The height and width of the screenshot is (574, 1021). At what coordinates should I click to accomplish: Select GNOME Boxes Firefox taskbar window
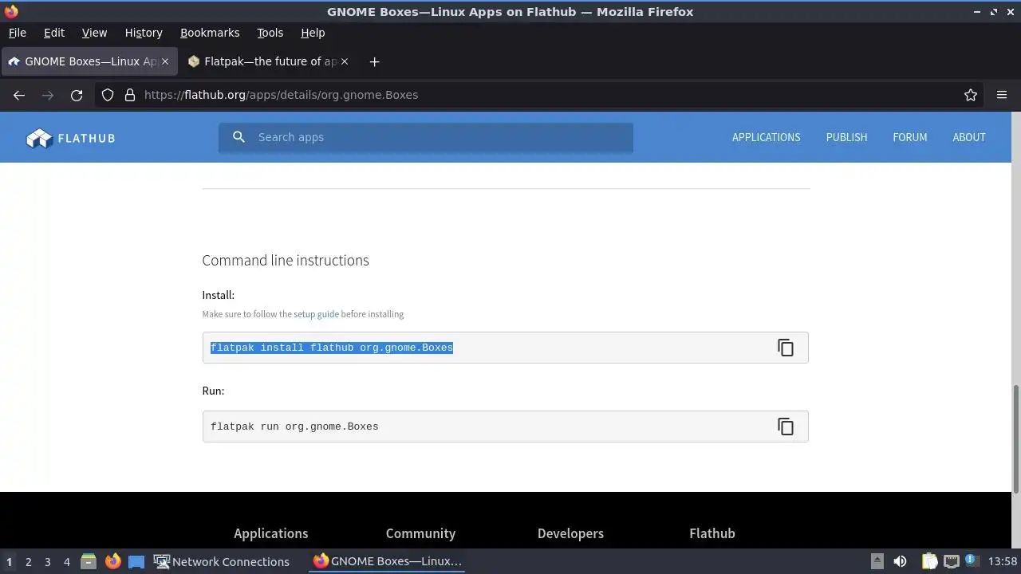(x=388, y=561)
